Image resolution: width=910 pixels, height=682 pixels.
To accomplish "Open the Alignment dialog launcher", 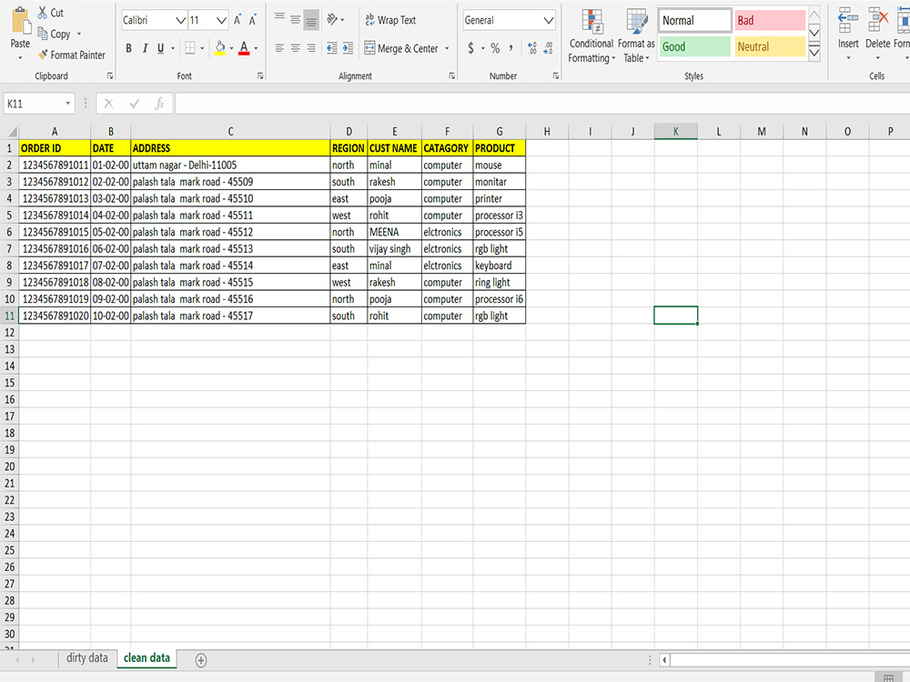I will (x=451, y=76).
